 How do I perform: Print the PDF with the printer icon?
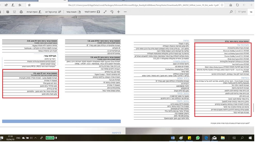[x=21, y=12]
